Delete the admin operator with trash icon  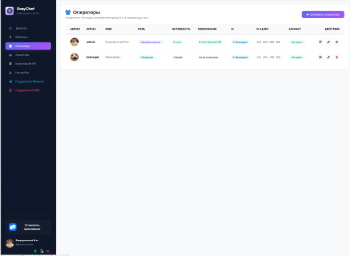pos(337,42)
